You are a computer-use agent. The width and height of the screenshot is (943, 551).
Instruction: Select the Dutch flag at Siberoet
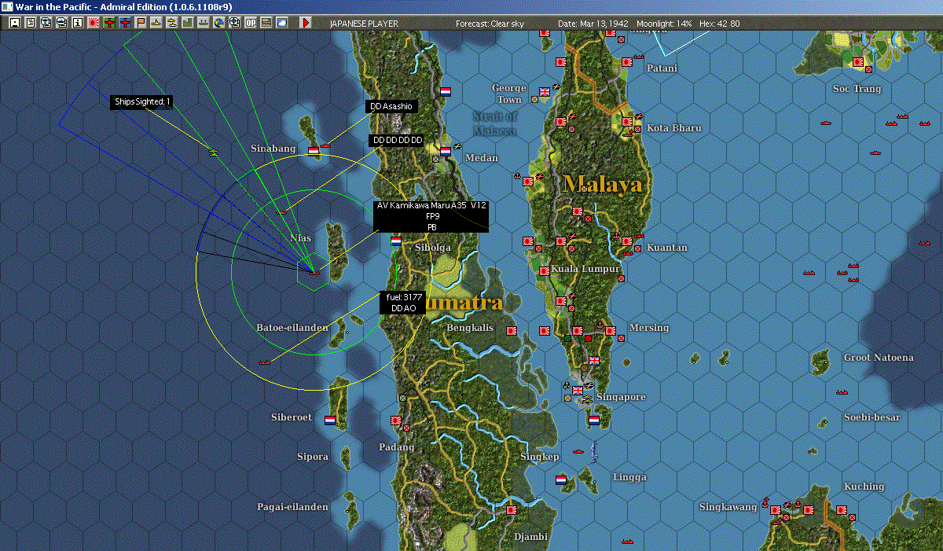[330, 420]
